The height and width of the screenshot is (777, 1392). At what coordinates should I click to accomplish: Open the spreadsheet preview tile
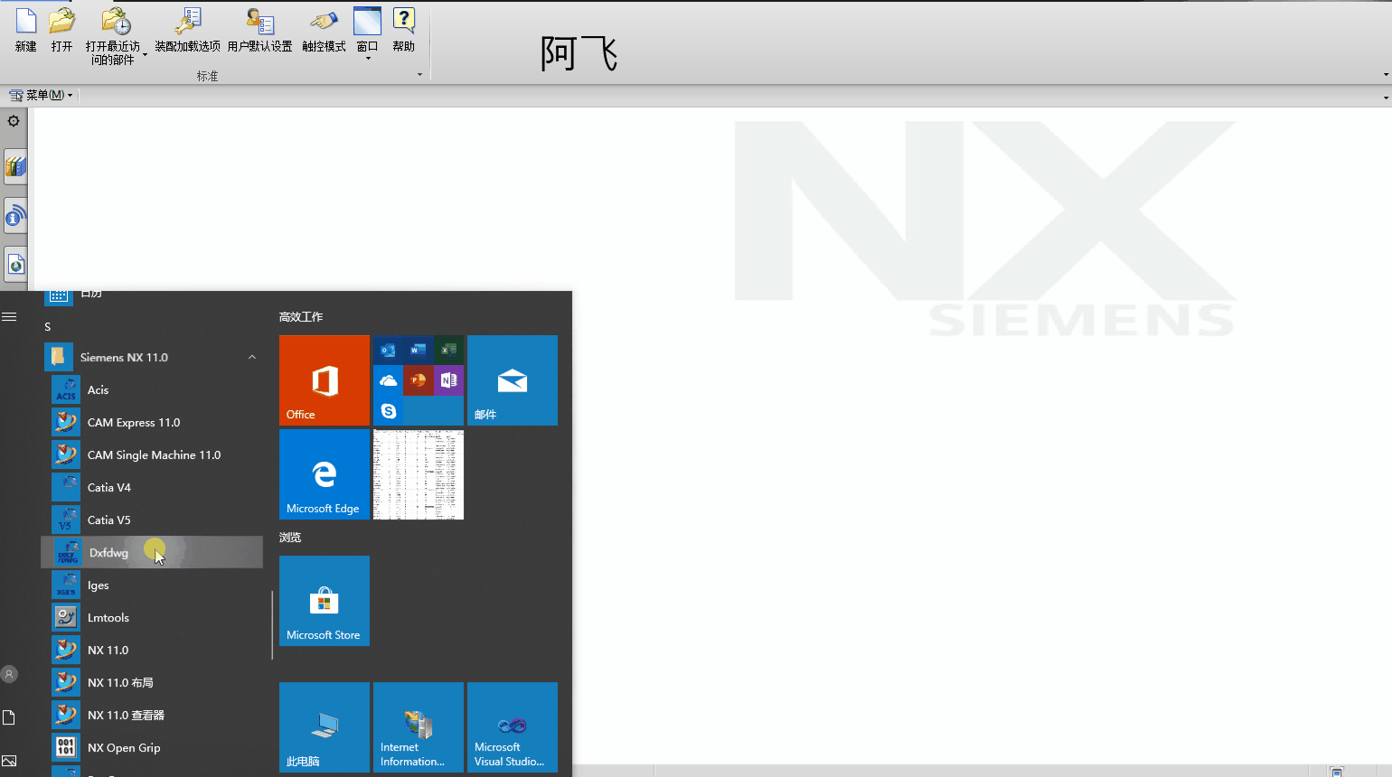[x=419, y=474]
